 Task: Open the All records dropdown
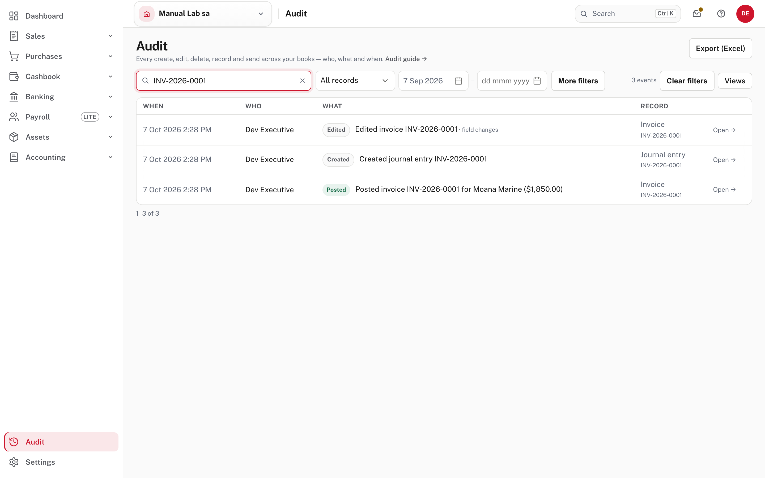[x=355, y=81]
